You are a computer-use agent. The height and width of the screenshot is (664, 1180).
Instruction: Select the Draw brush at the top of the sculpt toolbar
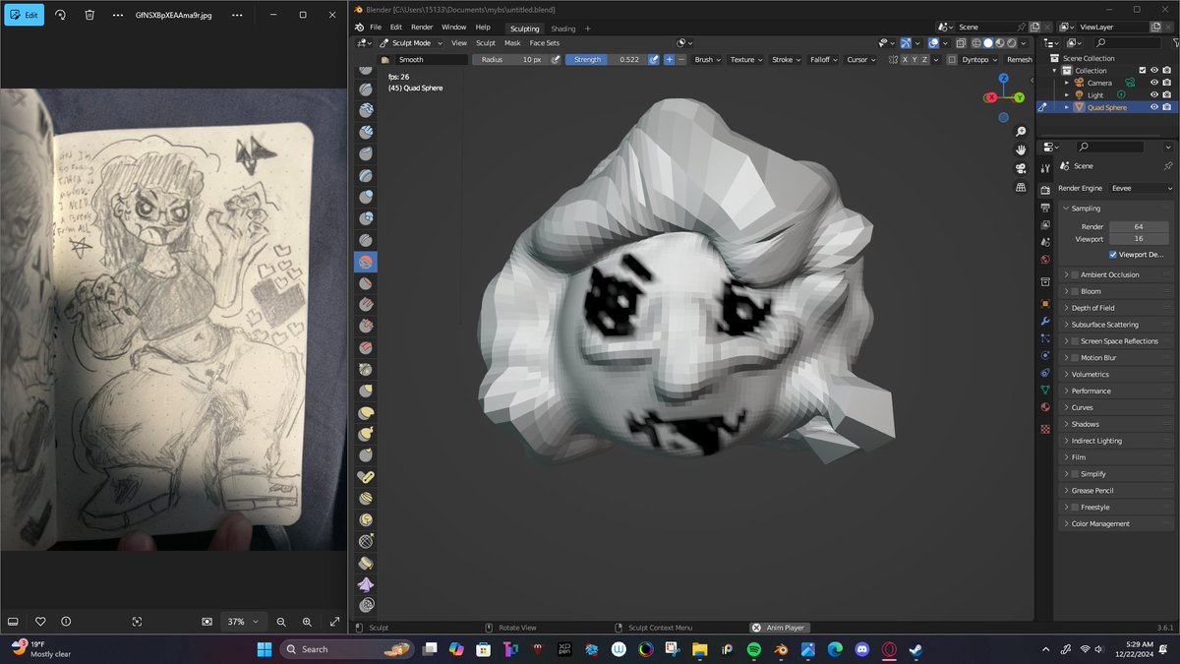tap(366, 67)
